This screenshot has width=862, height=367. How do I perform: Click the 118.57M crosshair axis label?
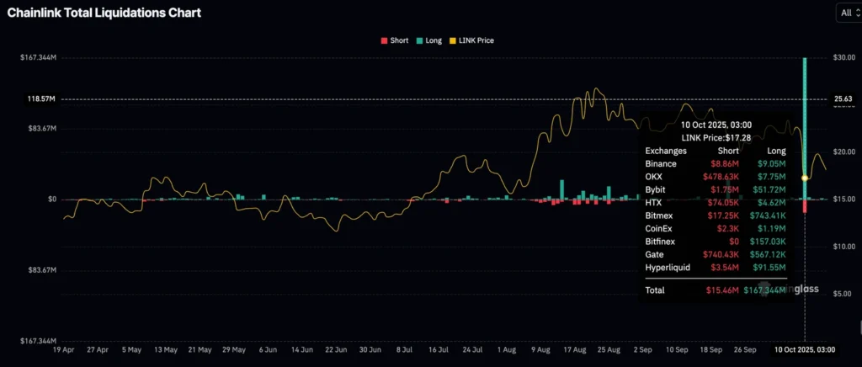point(41,99)
